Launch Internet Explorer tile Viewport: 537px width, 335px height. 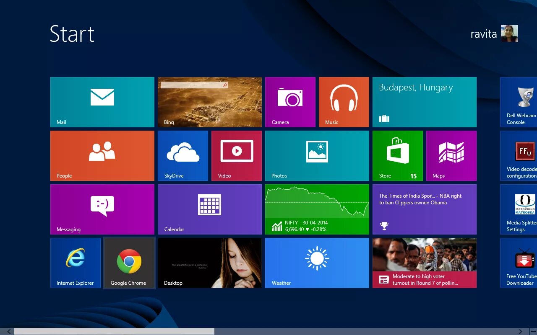click(76, 263)
